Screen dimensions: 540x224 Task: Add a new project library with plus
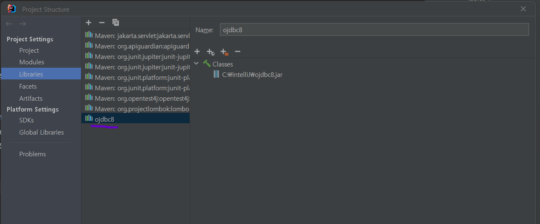(x=89, y=23)
